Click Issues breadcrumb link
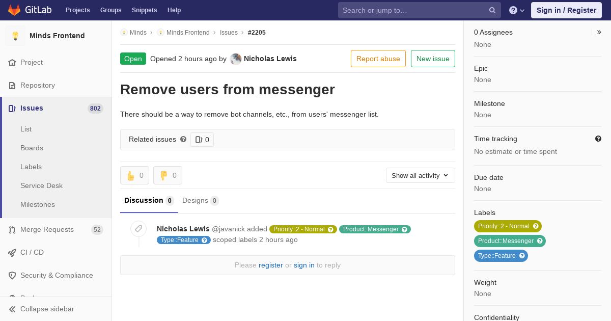The height and width of the screenshot is (321, 611). click(229, 32)
